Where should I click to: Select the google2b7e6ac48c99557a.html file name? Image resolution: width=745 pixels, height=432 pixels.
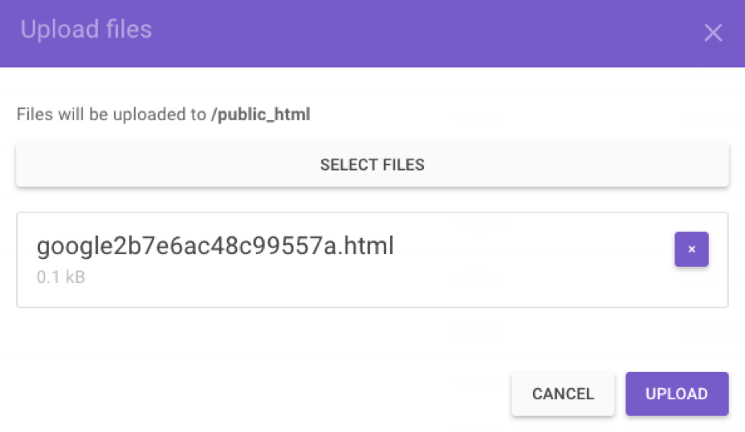[x=215, y=246]
